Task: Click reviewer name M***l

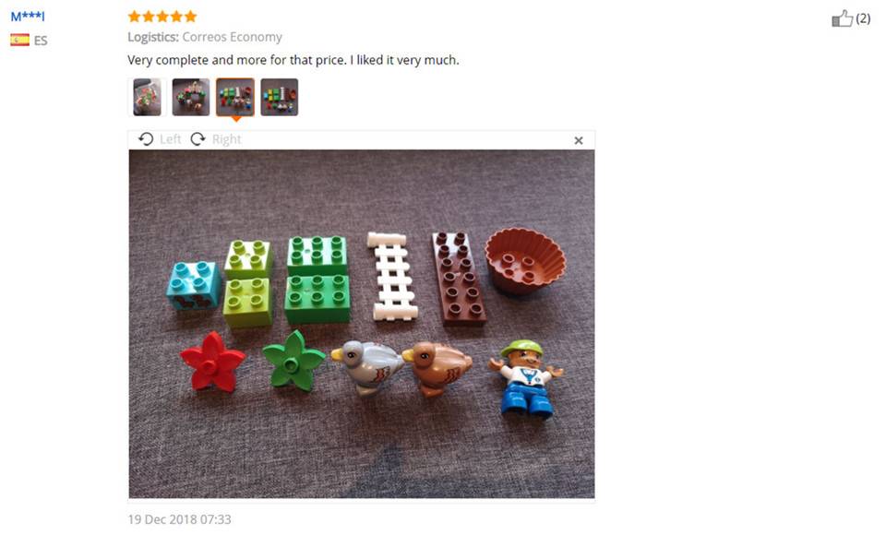Action: 28,17
